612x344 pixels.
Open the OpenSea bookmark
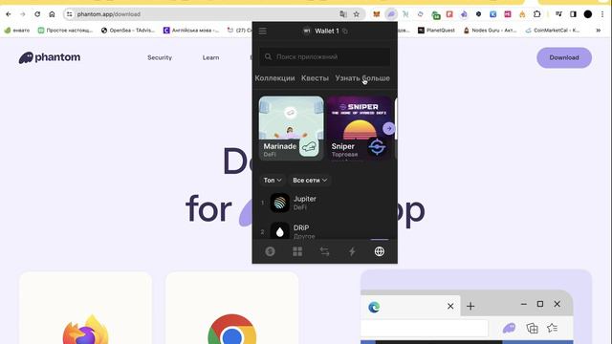[128, 30]
